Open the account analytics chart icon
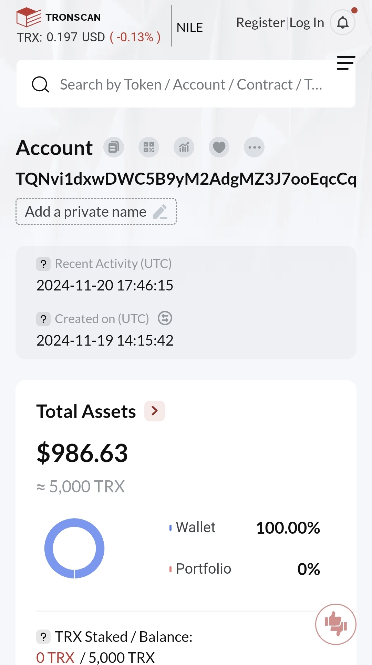This screenshot has height=665, width=372. tap(184, 147)
